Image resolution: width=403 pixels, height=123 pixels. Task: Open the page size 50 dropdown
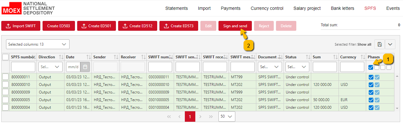tap(227, 116)
